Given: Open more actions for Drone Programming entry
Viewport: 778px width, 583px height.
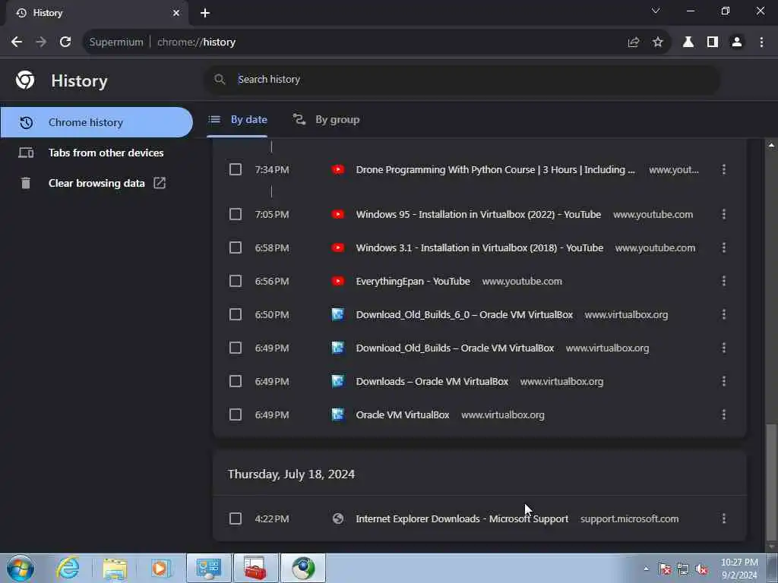Looking at the screenshot, I should pyautogui.click(x=723, y=169).
